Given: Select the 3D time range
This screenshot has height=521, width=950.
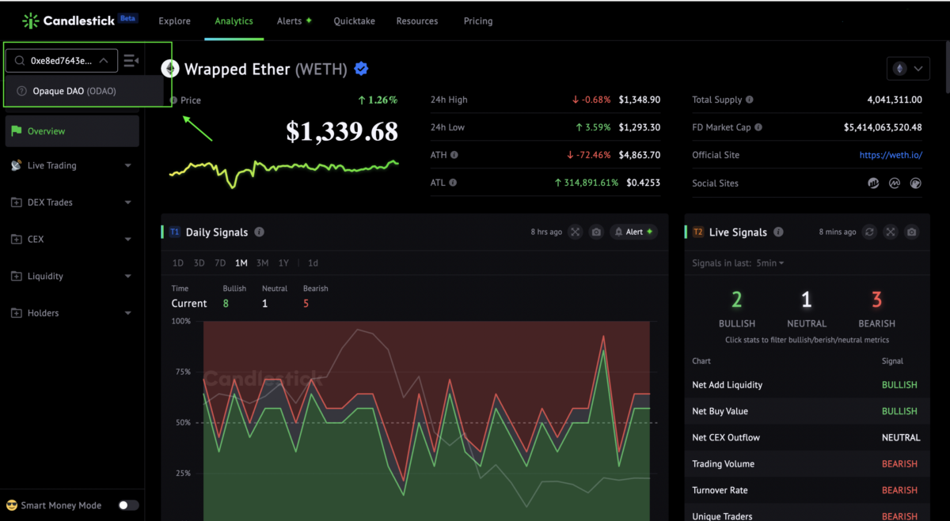Looking at the screenshot, I should coord(199,263).
